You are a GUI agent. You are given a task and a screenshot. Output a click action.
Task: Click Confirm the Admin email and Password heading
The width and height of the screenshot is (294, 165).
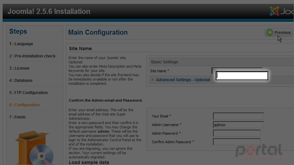pyautogui.click(x=105, y=100)
